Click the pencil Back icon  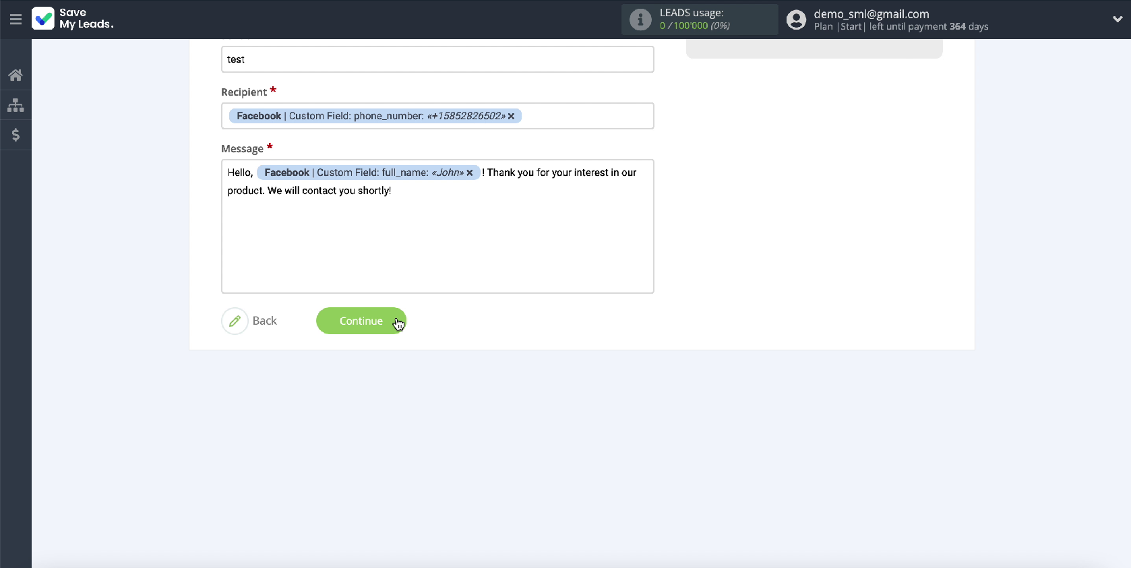click(235, 321)
